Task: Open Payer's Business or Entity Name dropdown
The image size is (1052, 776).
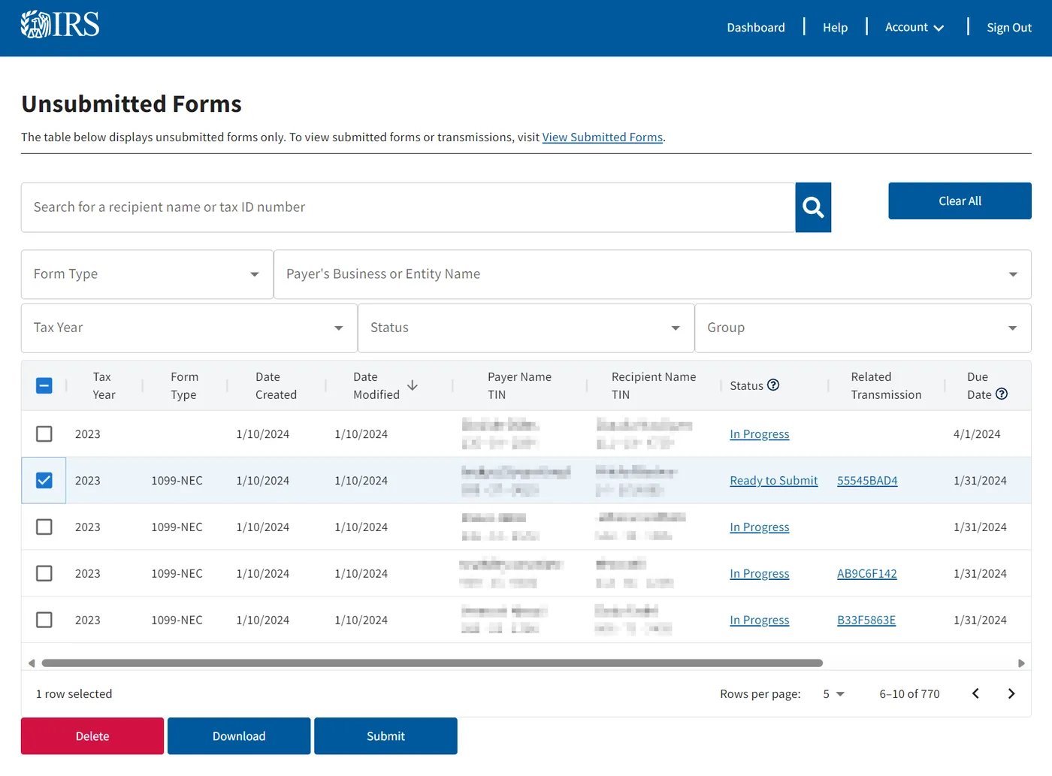Action: tap(652, 274)
